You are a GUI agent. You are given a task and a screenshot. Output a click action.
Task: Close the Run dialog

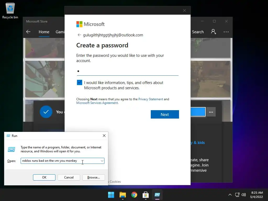coord(104,136)
